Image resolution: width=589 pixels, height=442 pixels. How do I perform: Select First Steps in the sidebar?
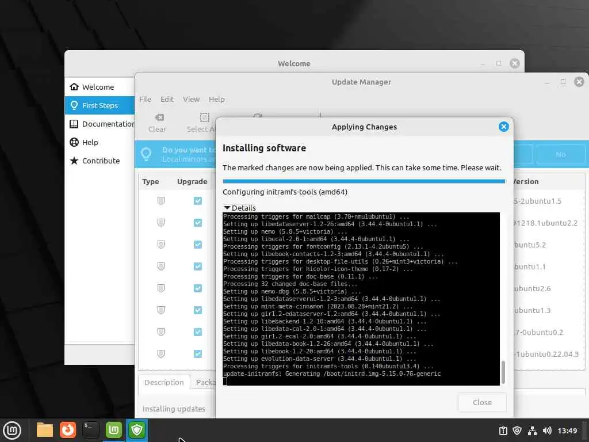pyautogui.click(x=100, y=105)
